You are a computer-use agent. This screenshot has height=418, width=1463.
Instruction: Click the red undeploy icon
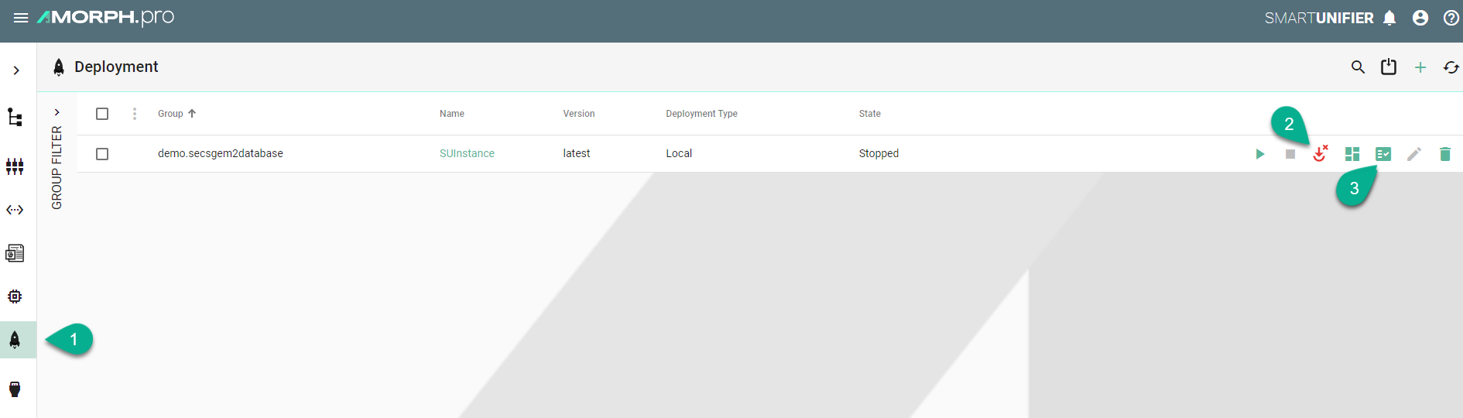(x=1321, y=153)
